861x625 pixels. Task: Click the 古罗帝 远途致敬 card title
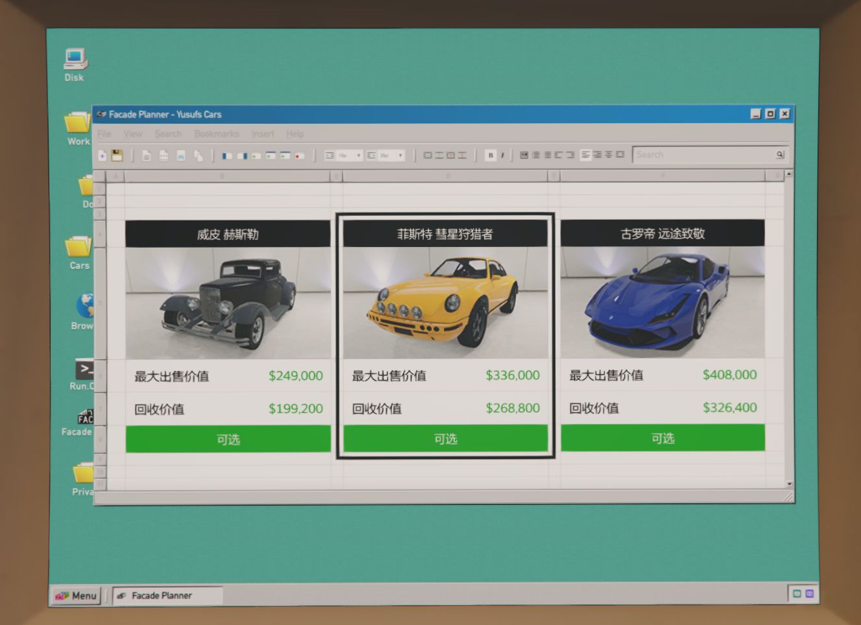pyautogui.click(x=662, y=233)
